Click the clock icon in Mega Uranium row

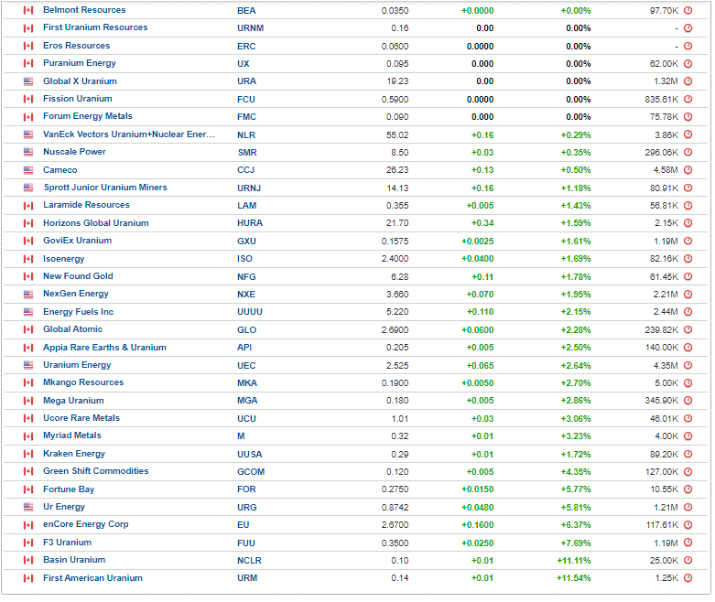coord(688,401)
